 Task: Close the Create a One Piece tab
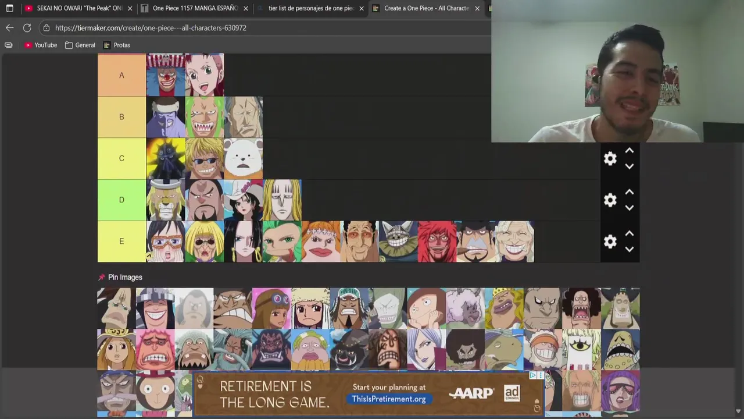coord(477,8)
